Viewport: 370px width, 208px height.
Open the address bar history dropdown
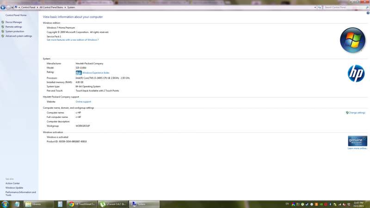315,7
